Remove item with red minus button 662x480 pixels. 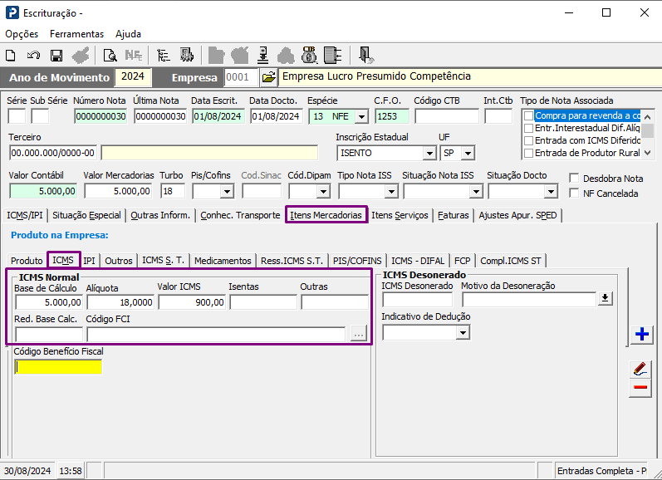click(640, 387)
